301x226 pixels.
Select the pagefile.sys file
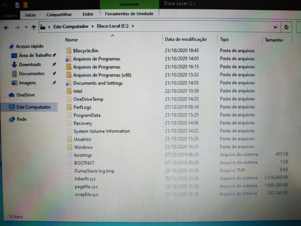pyautogui.click(x=86, y=187)
